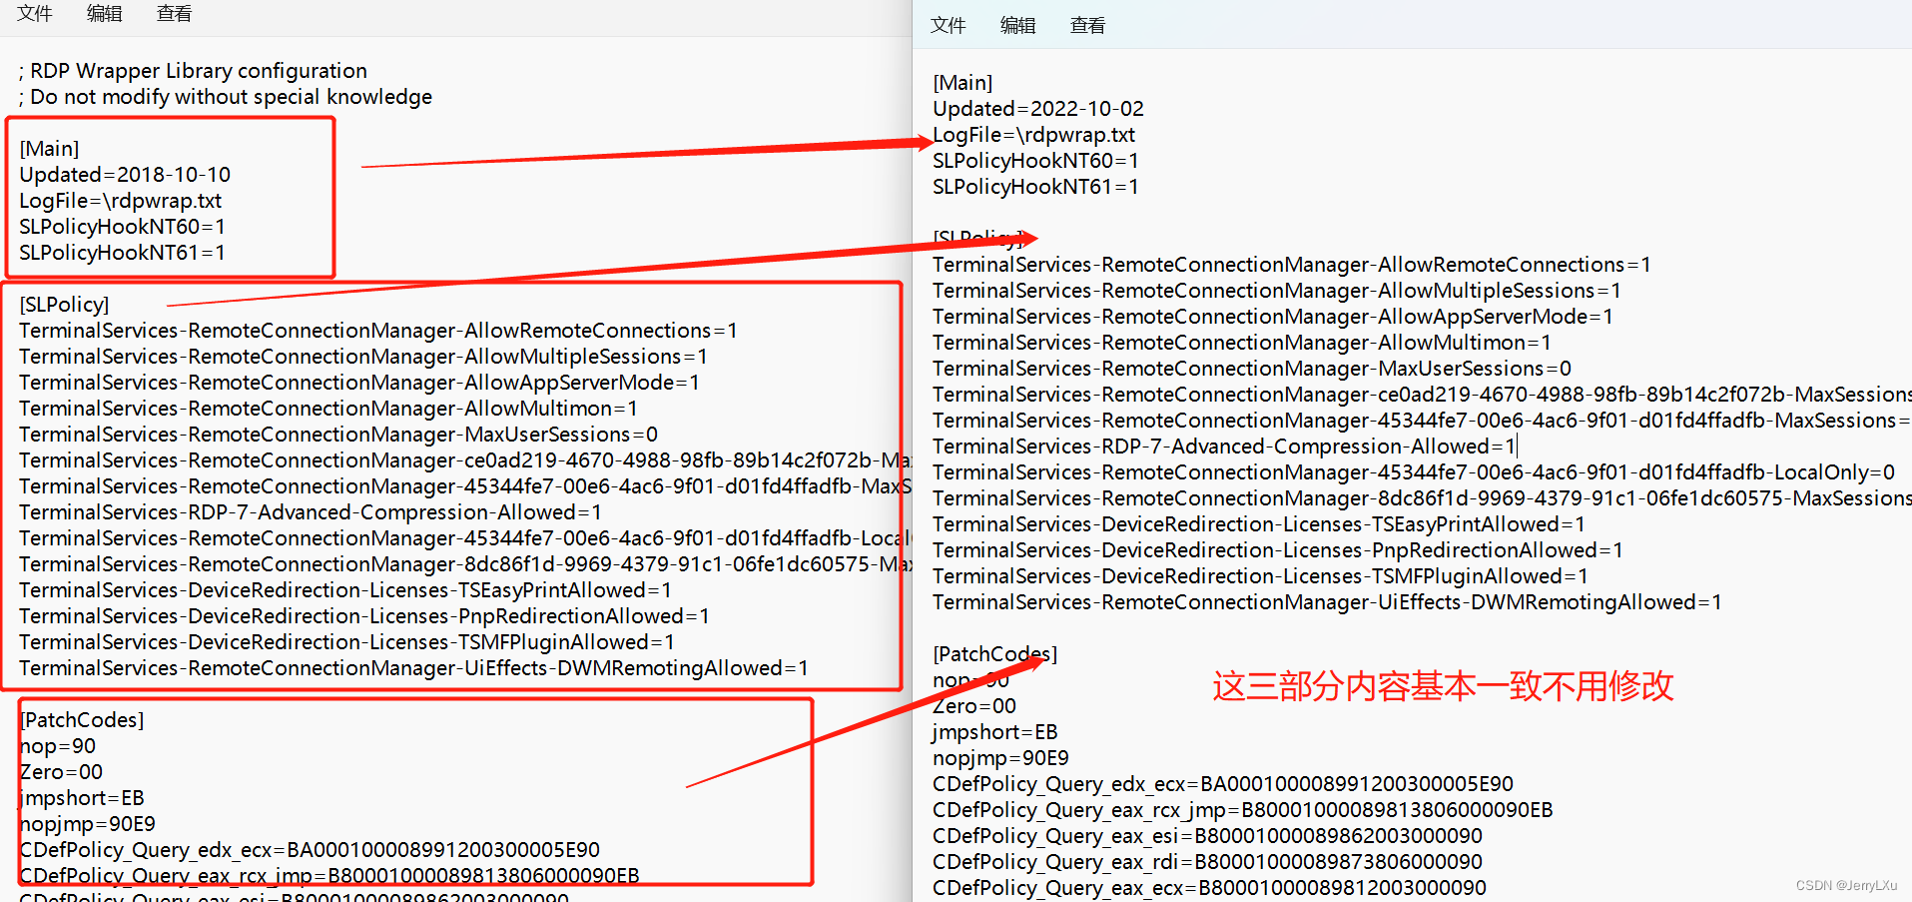The height and width of the screenshot is (902, 1912).
Task: Click the [Main] header in the left window
Action: tap(49, 149)
